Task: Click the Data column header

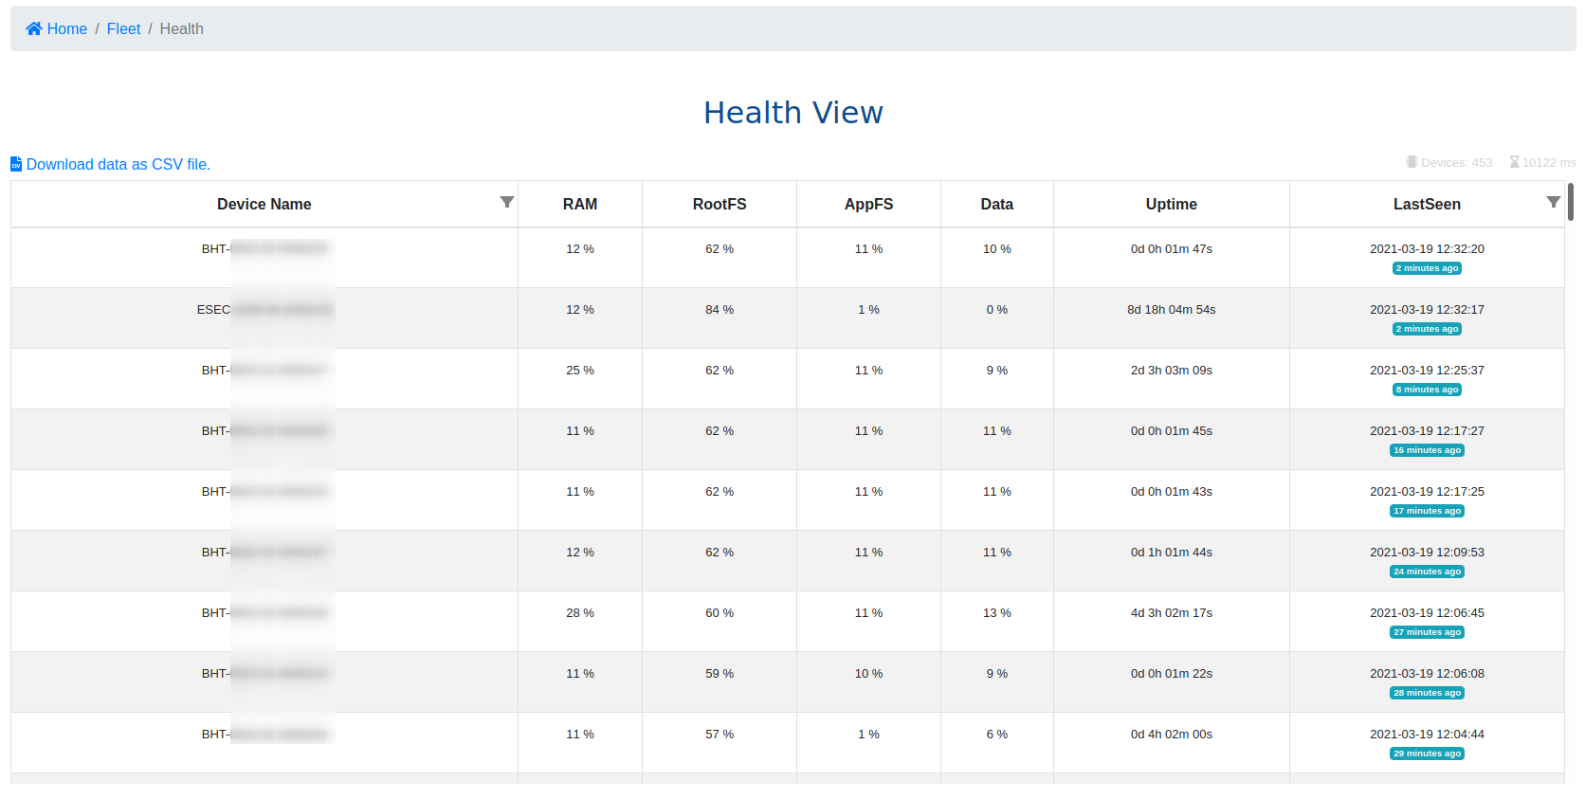Action: coord(996,204)
